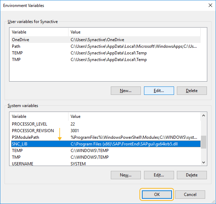
Task: Confirm changes with the OK button
Action: click(x=157, y=195)
